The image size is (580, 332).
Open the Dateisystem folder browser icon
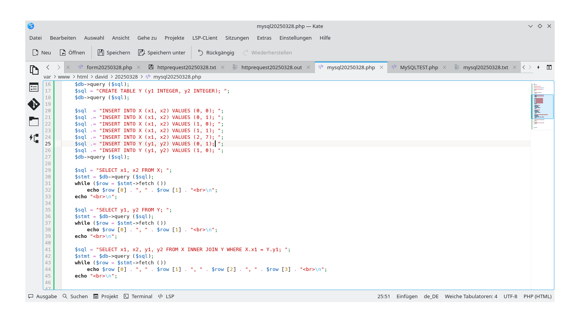(34, 121)
